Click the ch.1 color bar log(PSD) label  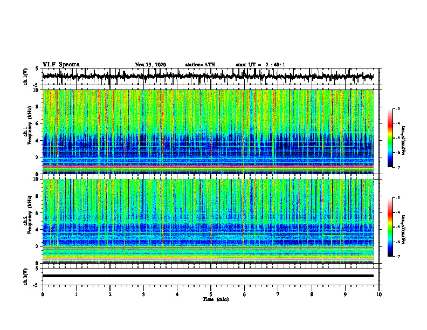point(404,140)
